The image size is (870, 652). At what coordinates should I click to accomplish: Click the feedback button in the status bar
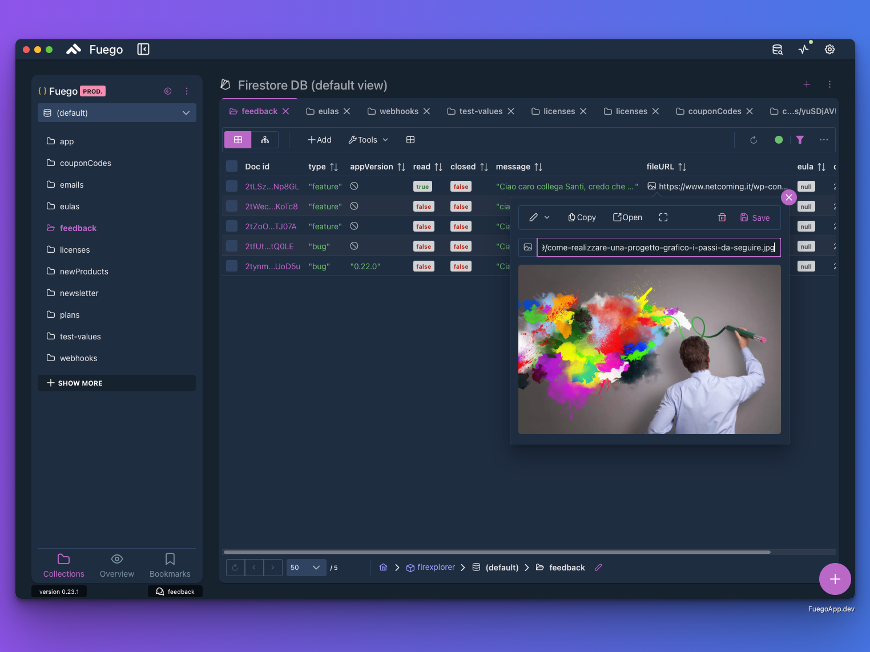click(175, 592)
